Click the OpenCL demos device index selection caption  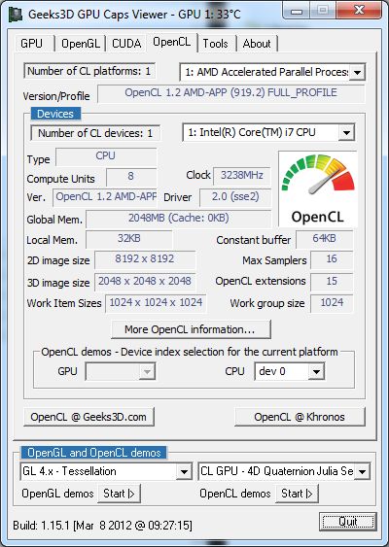pos(190,352)
